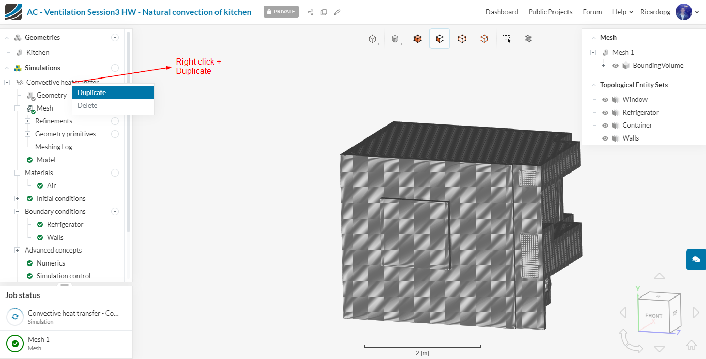
Task: Open the Forum page
Action: 592,12
